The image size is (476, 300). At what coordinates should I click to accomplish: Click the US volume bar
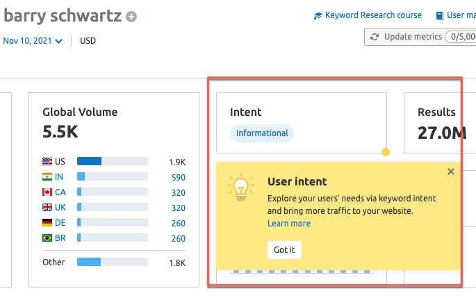click(x=113, y=161)
